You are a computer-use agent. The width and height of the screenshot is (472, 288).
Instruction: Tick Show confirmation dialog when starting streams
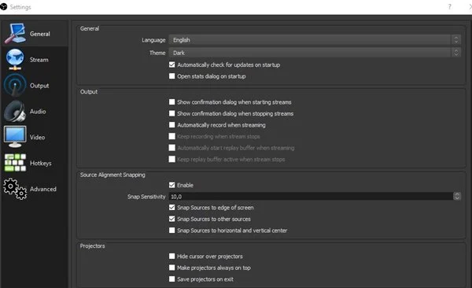pyautogui.click(x=171, y=102)
